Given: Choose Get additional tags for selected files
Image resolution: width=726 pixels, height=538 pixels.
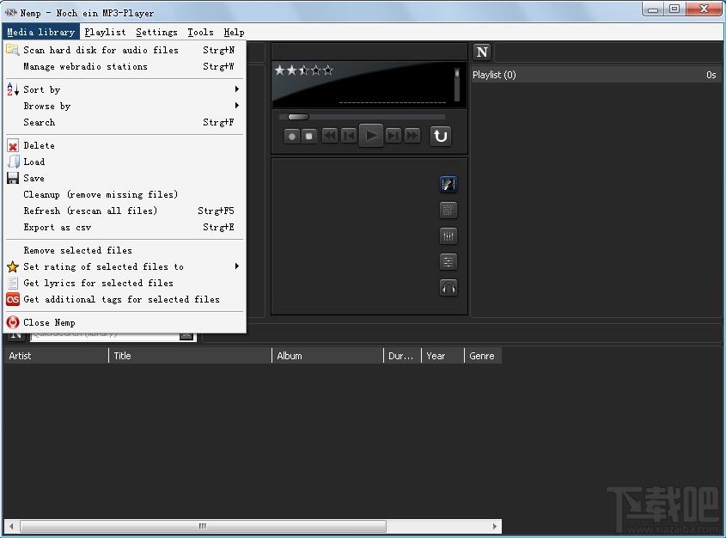Looking at the screenshot, I should tap(121, 299).
